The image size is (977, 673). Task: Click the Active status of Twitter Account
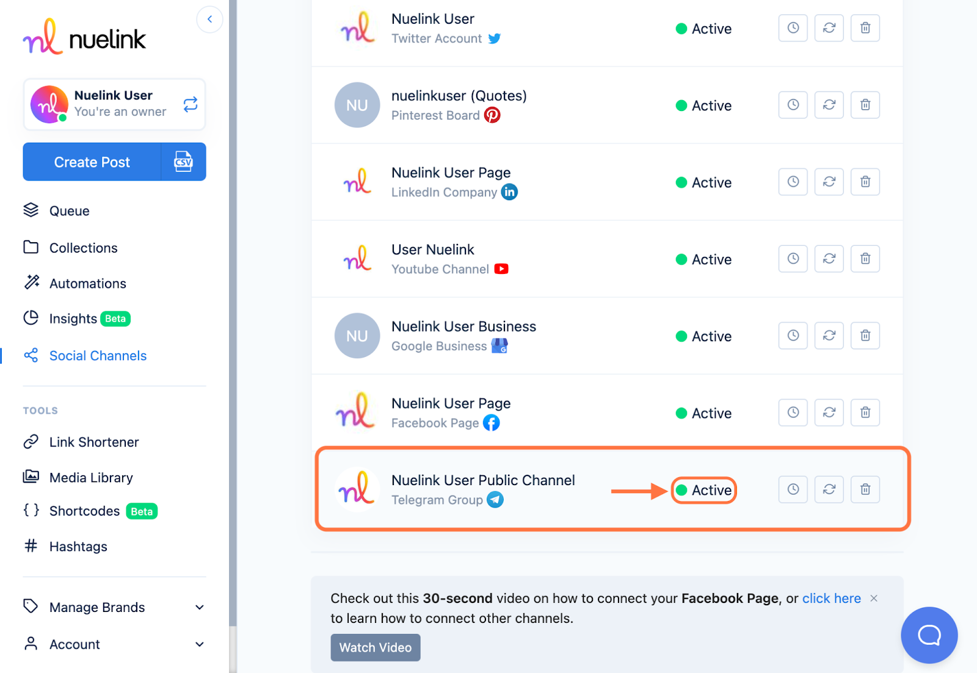pyautogui.click(x=703, y=29)
